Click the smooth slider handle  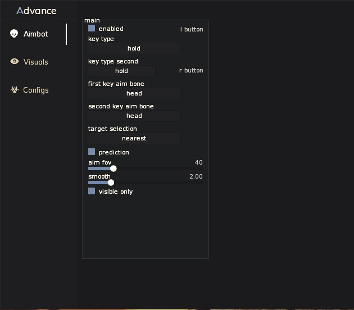tap(111, 183)
